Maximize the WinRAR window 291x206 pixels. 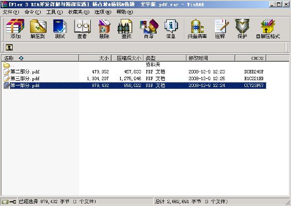(279, 4)
